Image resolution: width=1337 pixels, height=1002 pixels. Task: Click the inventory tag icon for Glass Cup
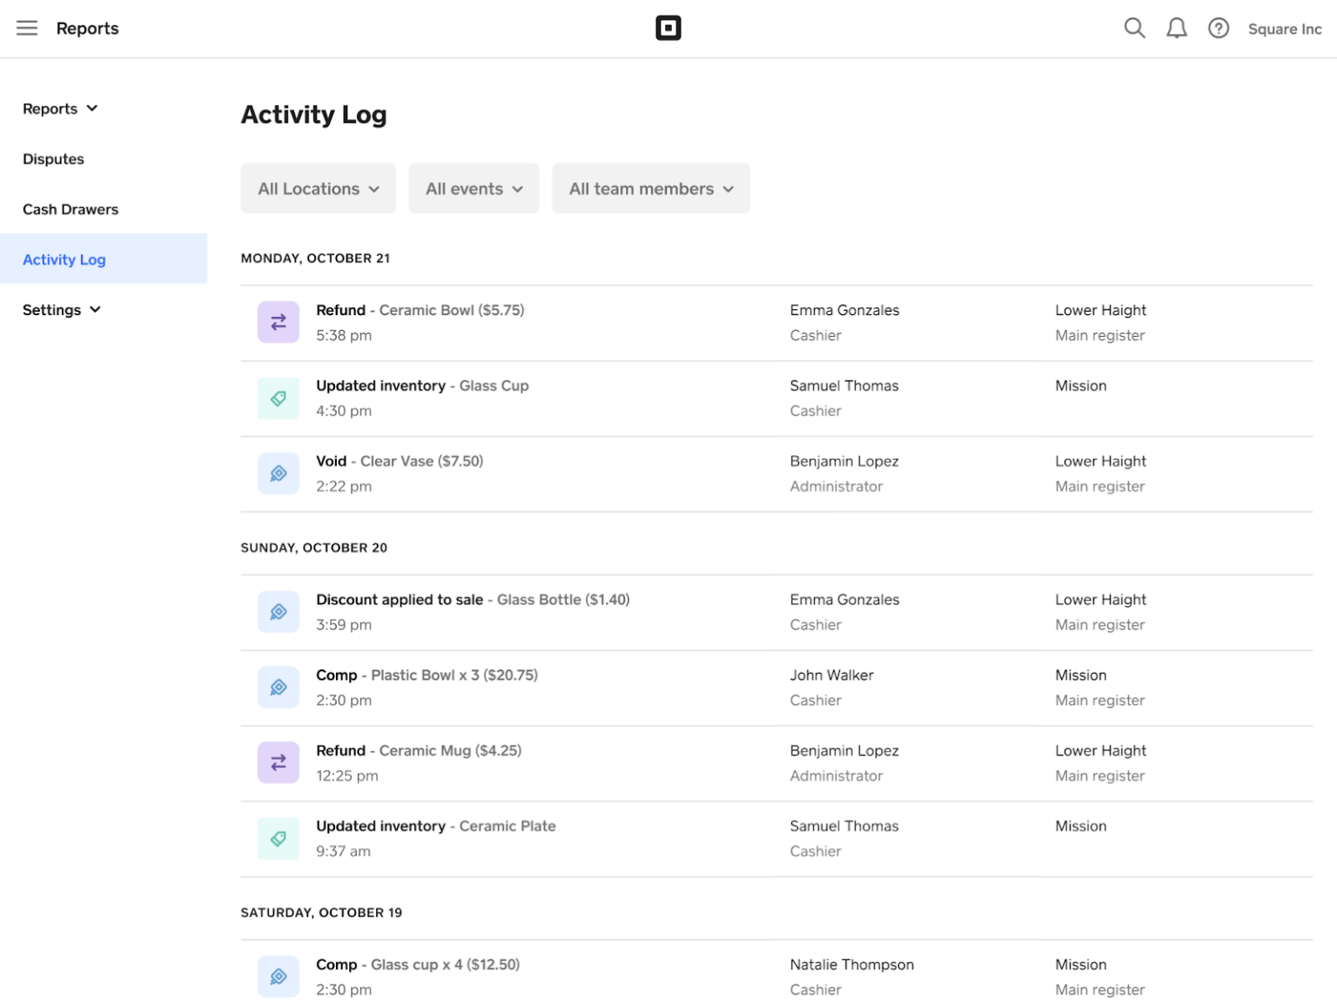pos(279,398)
